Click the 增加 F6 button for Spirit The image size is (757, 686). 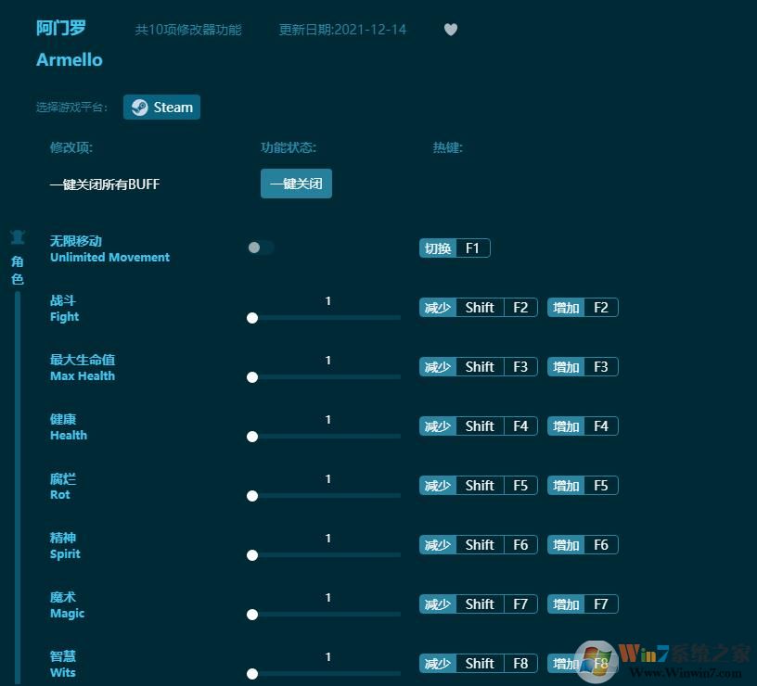(x=583, y=544)
